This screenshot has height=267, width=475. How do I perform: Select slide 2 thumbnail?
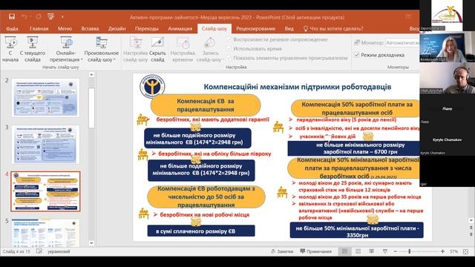[x=46, y=98]
